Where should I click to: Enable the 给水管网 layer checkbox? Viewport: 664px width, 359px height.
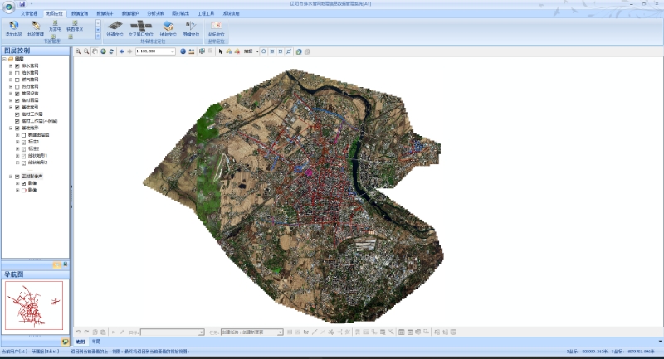coord(17,73)
